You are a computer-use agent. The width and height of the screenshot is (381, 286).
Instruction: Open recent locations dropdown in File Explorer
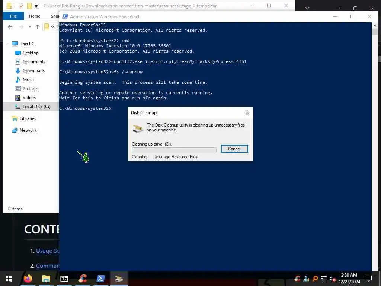30,27
